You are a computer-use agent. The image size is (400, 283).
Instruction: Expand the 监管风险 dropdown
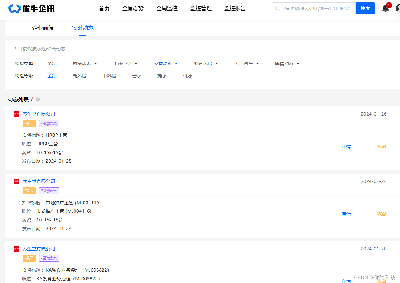point(206,64)
